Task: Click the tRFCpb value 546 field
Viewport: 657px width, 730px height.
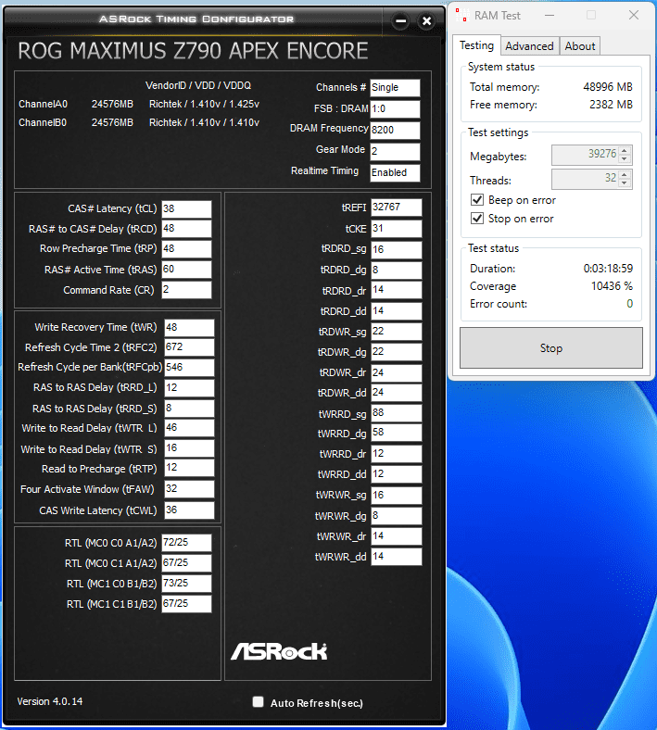Action: (x=190, y=368)
